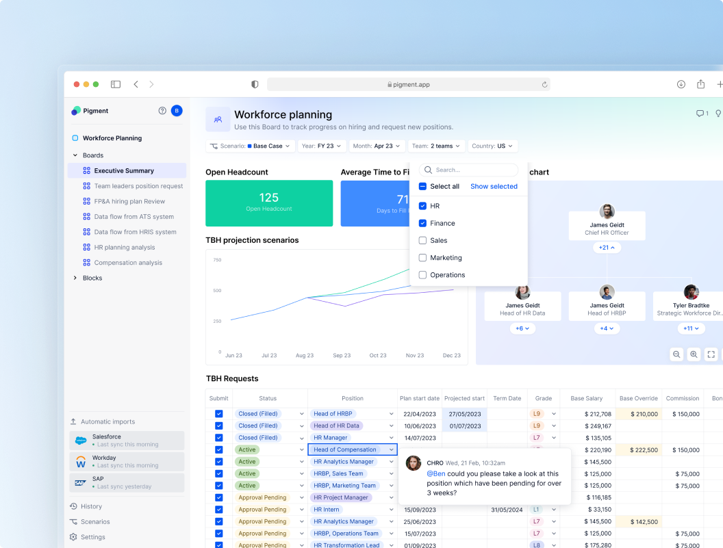Reload the pigment.app page
This screenshot has width=723, height=548.
point(544,84)
